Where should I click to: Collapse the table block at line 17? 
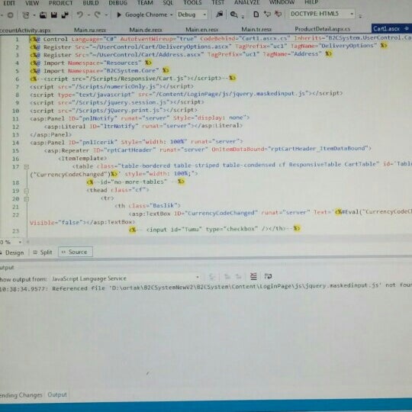pyautogui.click(x=26, y=167)
